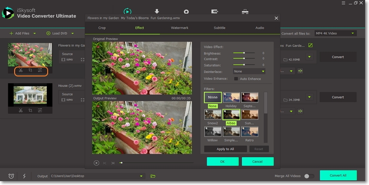Click the lightning bolt acceleration icon
The height and width of the screenshot is (185, 369).
24,176
